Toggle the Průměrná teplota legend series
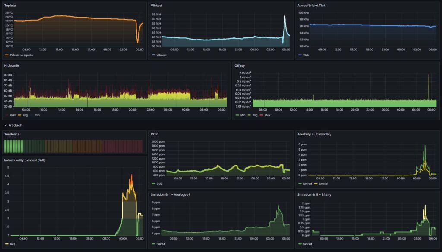 pos(22,55)
